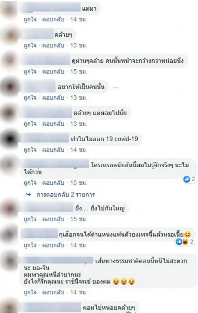The height and width of the screenshot is (313, 198).
Task: Click the blurred commenter name before 'คล้ายๆ' comment
Action: 38,35
